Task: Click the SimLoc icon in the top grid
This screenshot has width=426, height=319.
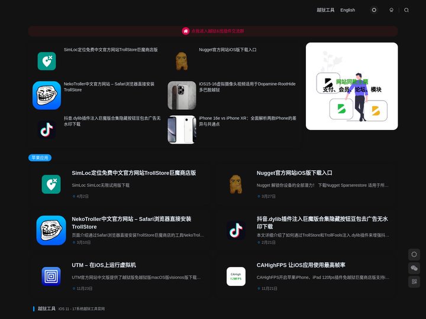Action: click(x=47, y=61)
